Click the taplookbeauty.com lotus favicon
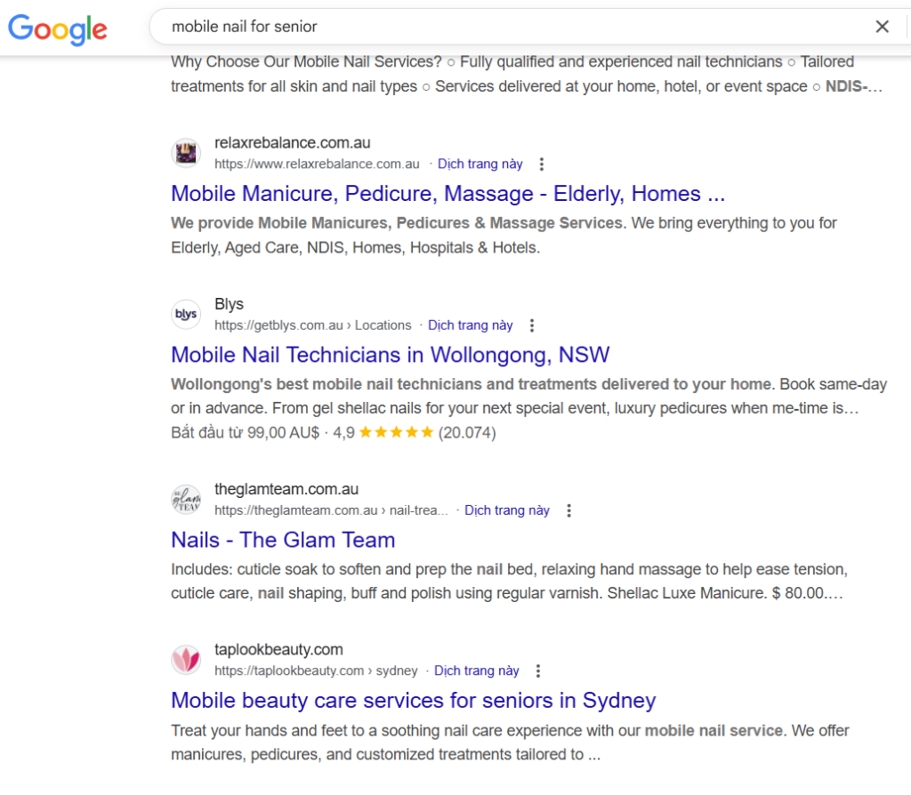Viewport: 911px width, 795px height. pyautogui.click(x=186, y=660)
